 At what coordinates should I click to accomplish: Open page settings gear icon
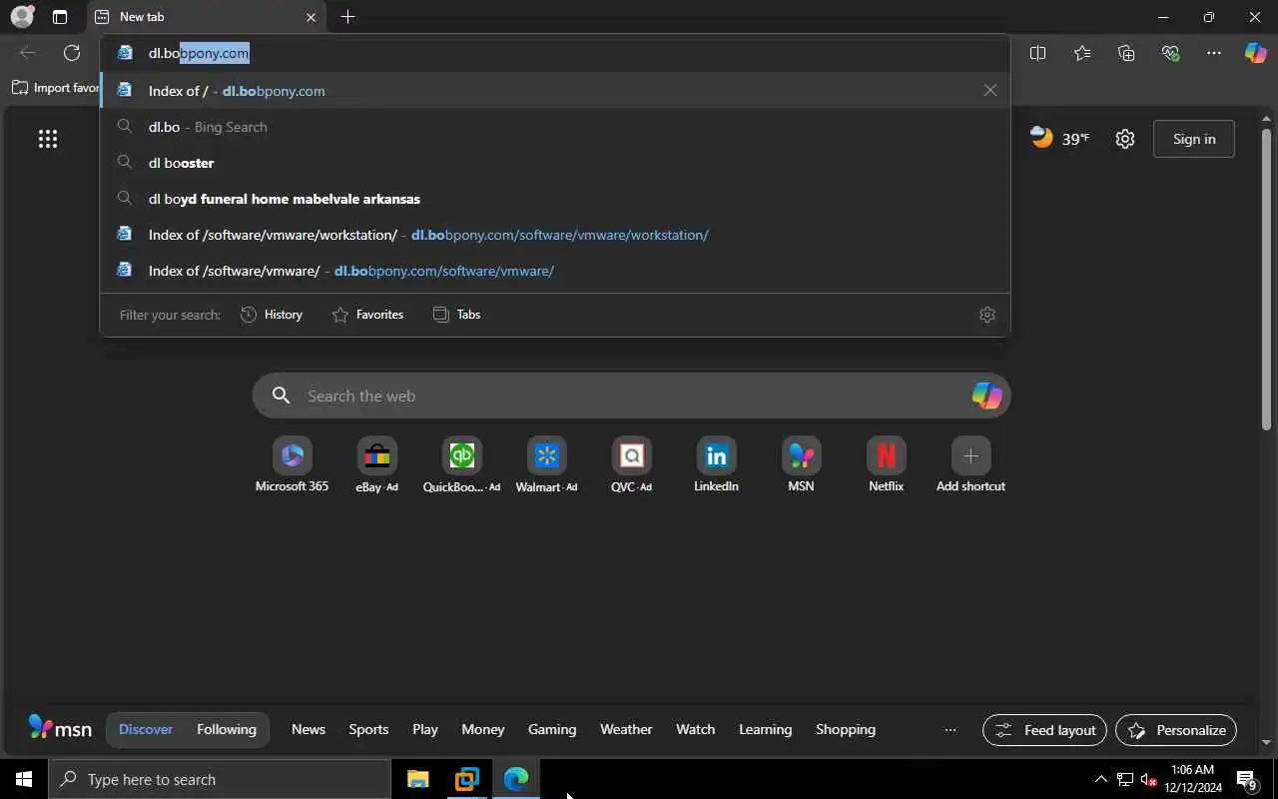pyautogui.click(x=1125, y=139)
